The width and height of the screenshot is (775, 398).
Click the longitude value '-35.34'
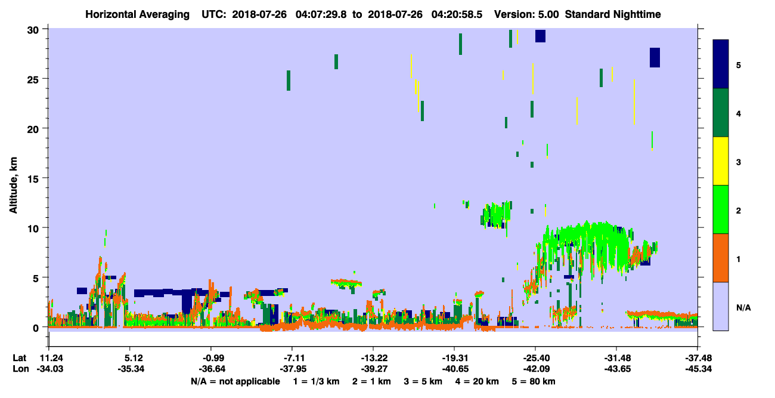[130, 369]
